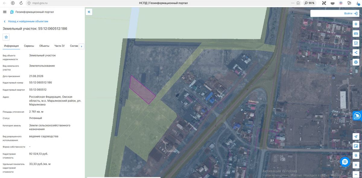Open the Состав tab

point(74,46)
